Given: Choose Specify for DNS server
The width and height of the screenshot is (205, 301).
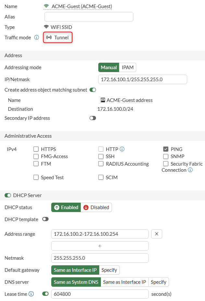Looking at the screenshot, I should (x=159, y=282).
